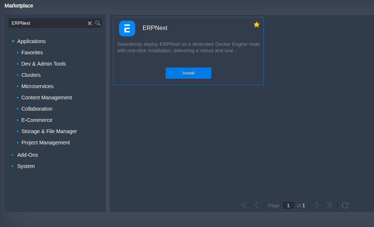Screen dimensions: 374x227
Task: Install the ERPNext application
Action: point(188,73)
